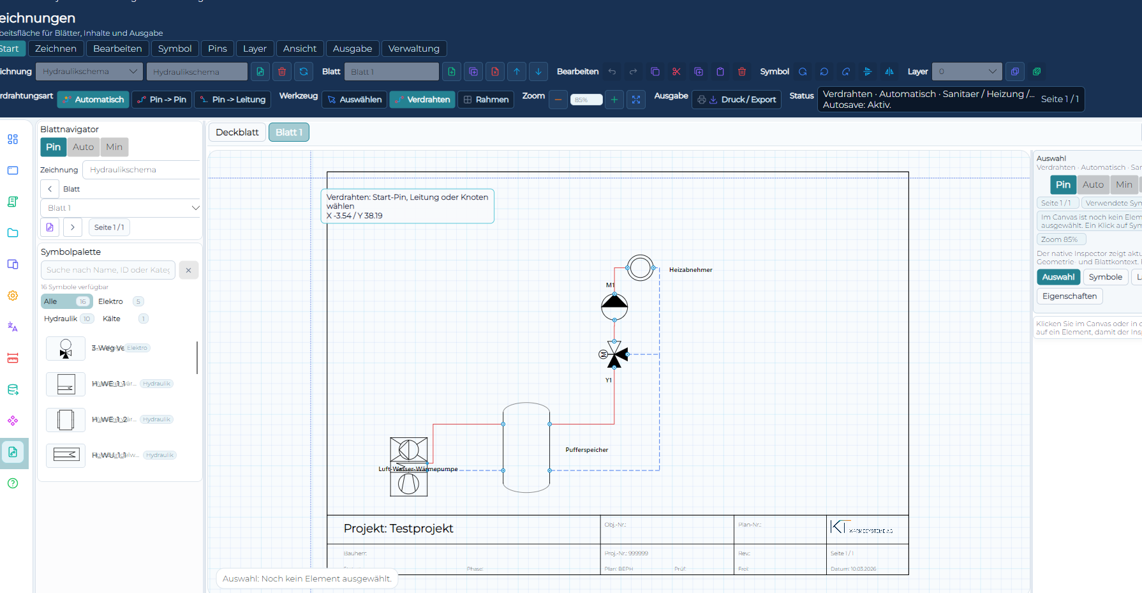Click the red delete trash in Bearbeiten
1142x593 pixels.
click(x=742, y=71)
